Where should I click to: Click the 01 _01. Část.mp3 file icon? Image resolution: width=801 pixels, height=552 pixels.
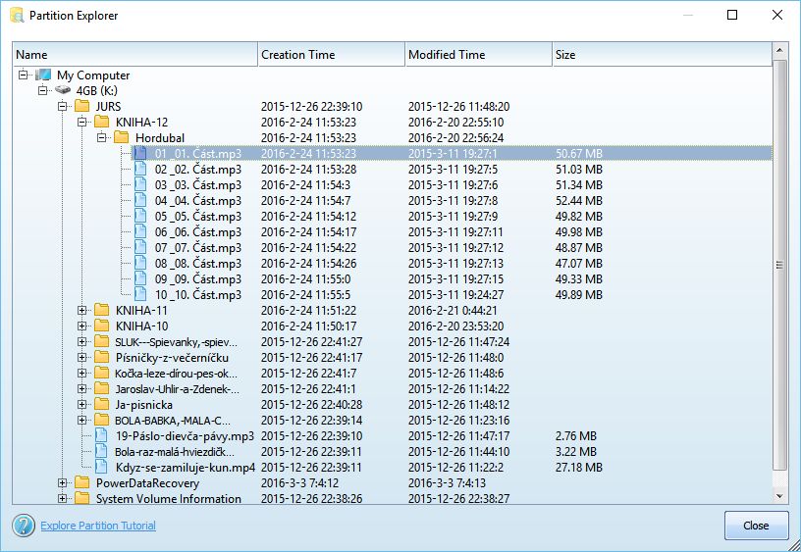click(x=140, y=153)
